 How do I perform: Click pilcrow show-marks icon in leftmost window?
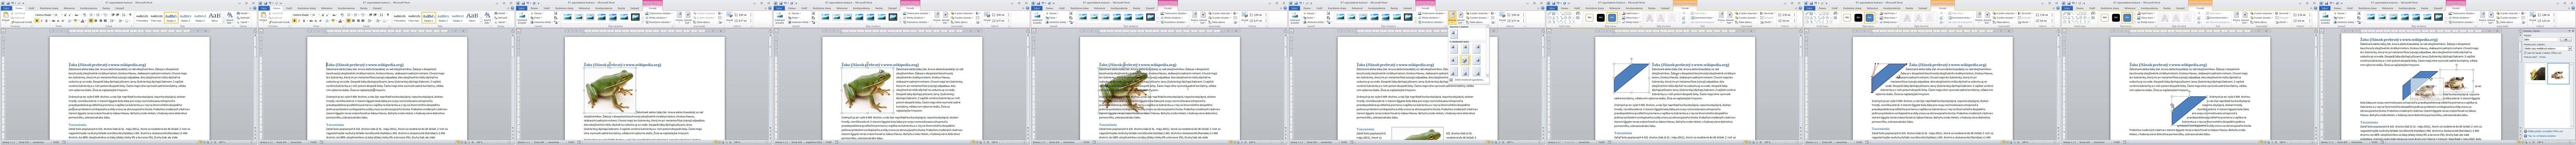[x=130, y=15]
